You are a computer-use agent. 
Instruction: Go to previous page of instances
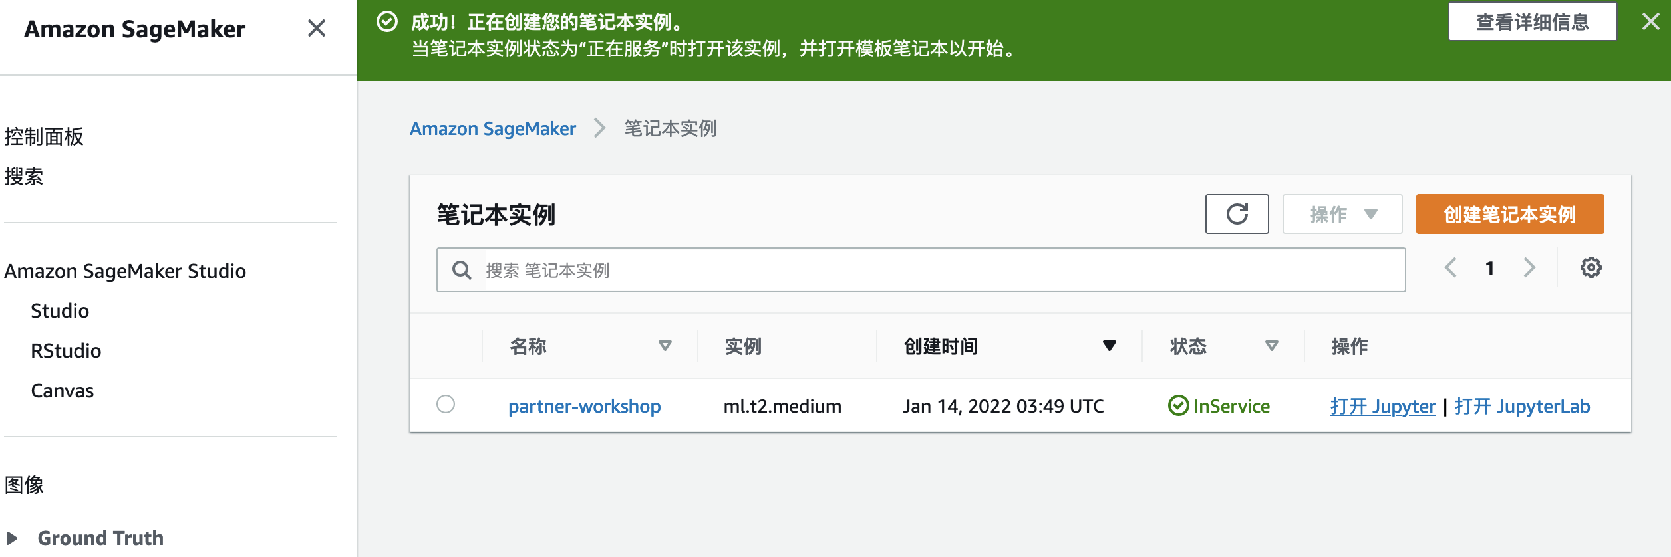1451,268
